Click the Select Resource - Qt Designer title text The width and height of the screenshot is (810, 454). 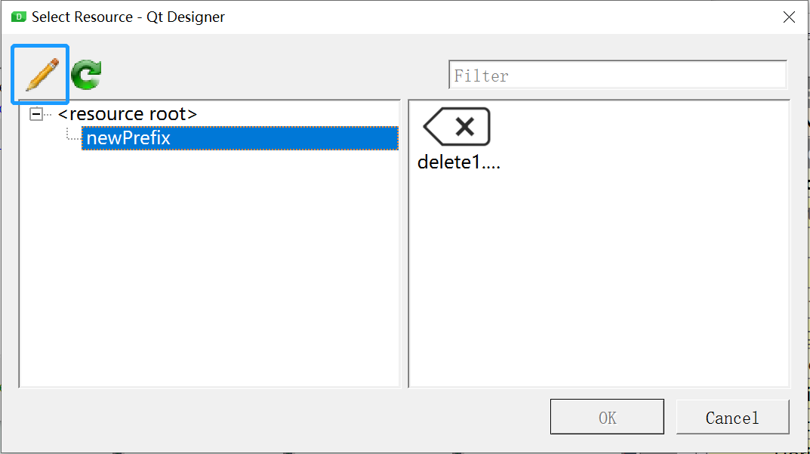coord(128,17)
